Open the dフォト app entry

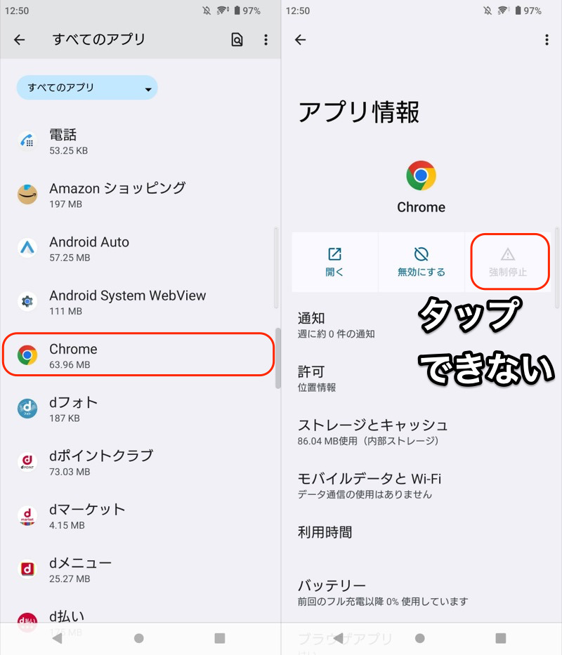[x=137, y=409]
